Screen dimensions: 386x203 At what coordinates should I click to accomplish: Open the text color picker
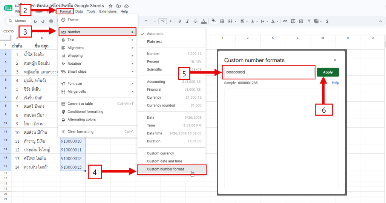(204, 21)
